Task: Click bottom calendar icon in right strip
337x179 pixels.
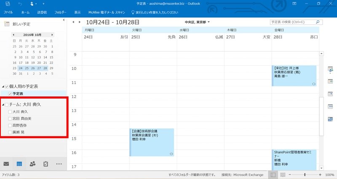Action: [330, 119]
